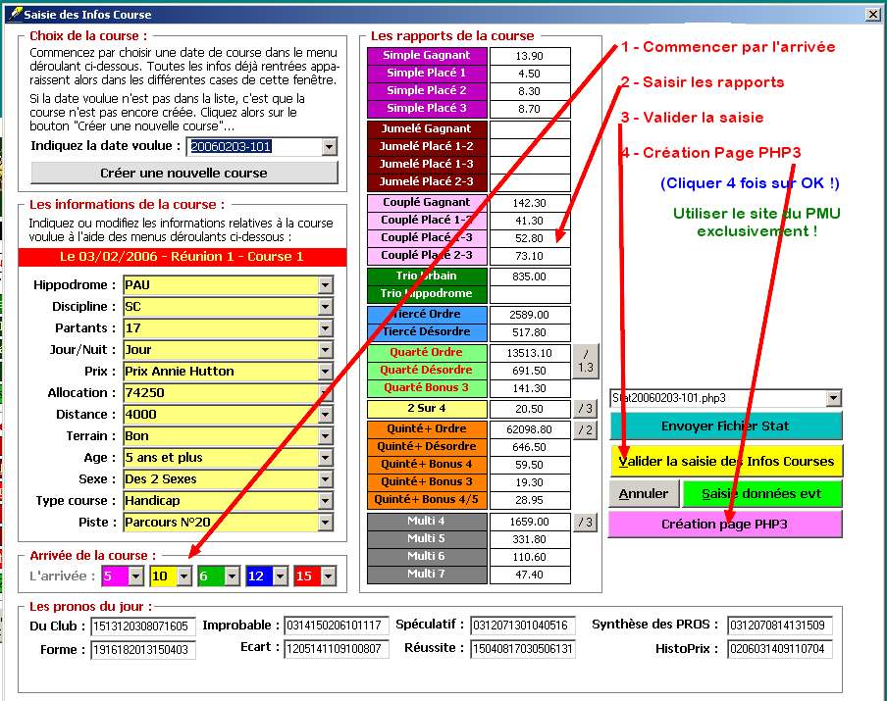Open the Sexe dropdown showing Des 2 Sexes
This screenshot has height=701, width=887.
(326, 478)
